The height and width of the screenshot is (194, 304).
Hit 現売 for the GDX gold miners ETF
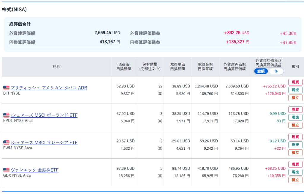pyautogui.click(x=295, y=172)
